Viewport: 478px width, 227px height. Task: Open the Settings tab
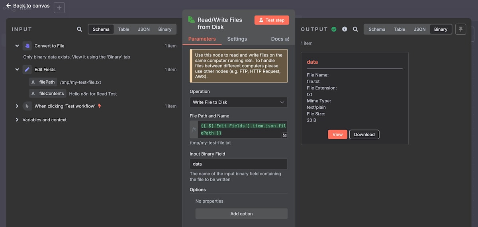tap(237, 39)
